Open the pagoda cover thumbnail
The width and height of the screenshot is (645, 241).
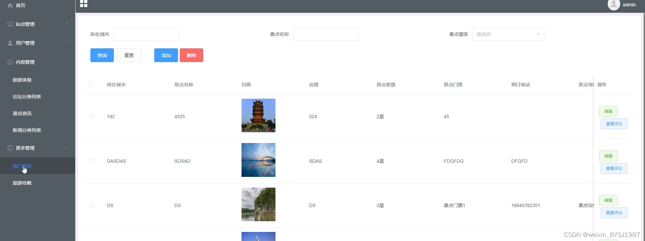click(258, 115)
